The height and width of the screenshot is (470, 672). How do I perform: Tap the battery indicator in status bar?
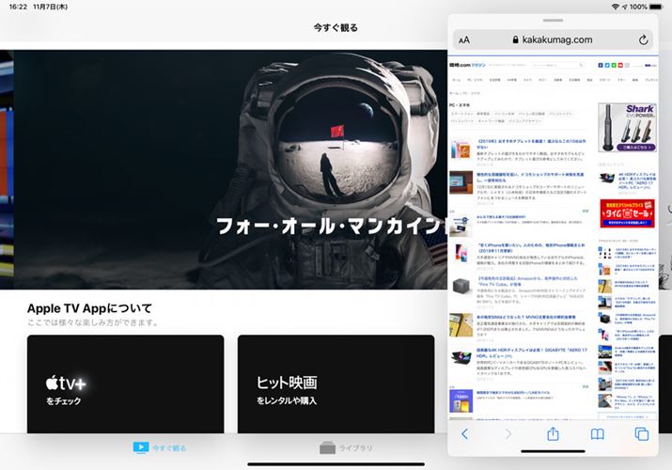click(656, 7)
